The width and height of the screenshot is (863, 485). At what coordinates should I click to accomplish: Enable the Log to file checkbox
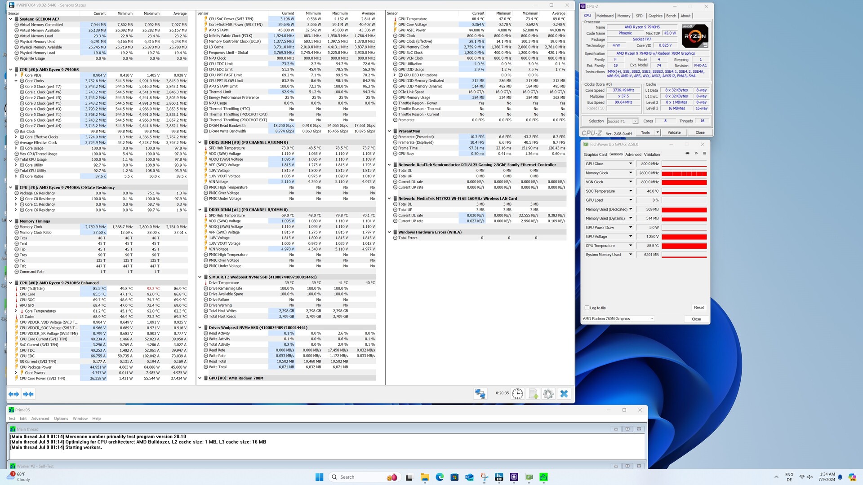coord(587,308)
